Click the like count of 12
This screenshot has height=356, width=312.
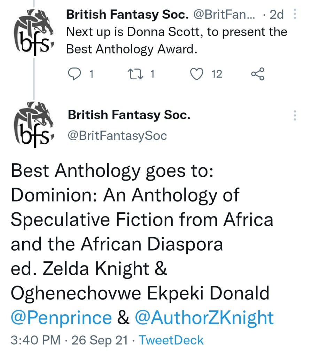217,74
